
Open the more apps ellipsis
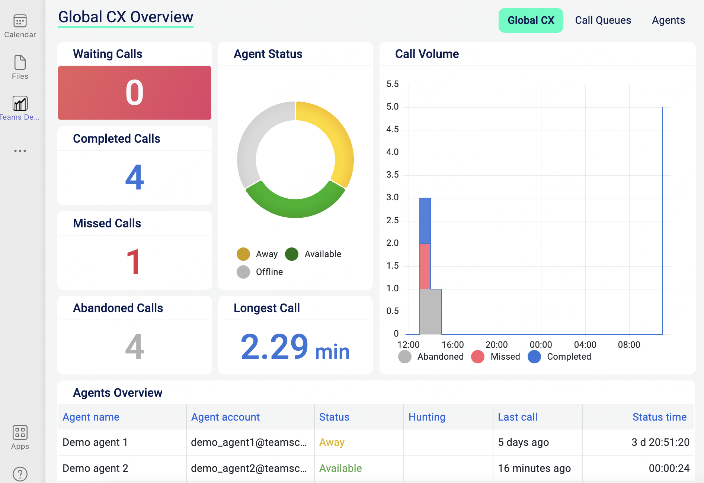click(20, 151)
